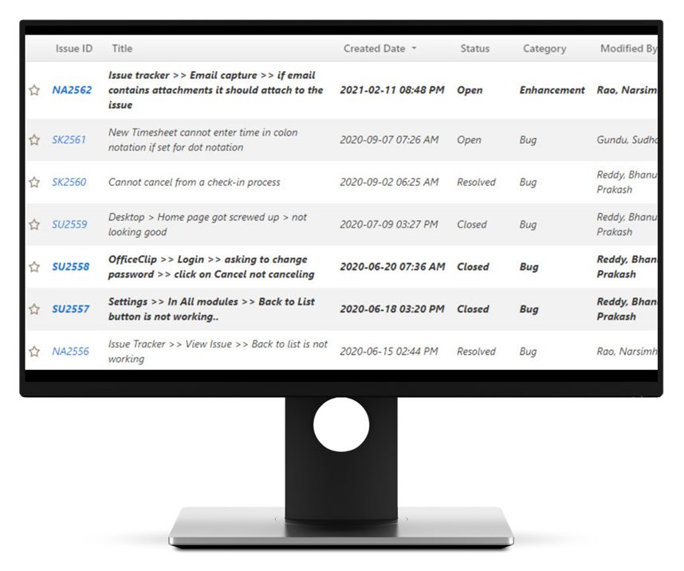Screen dimensions: 684x571
Task: Click the Status column header
Action: click(x=474, y=49)
